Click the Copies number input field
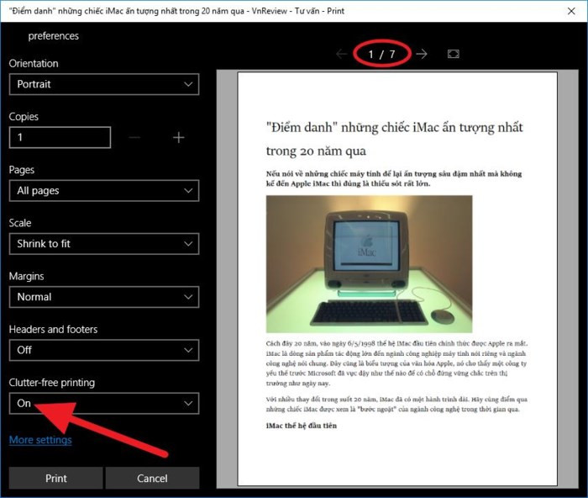 (60, 137)
